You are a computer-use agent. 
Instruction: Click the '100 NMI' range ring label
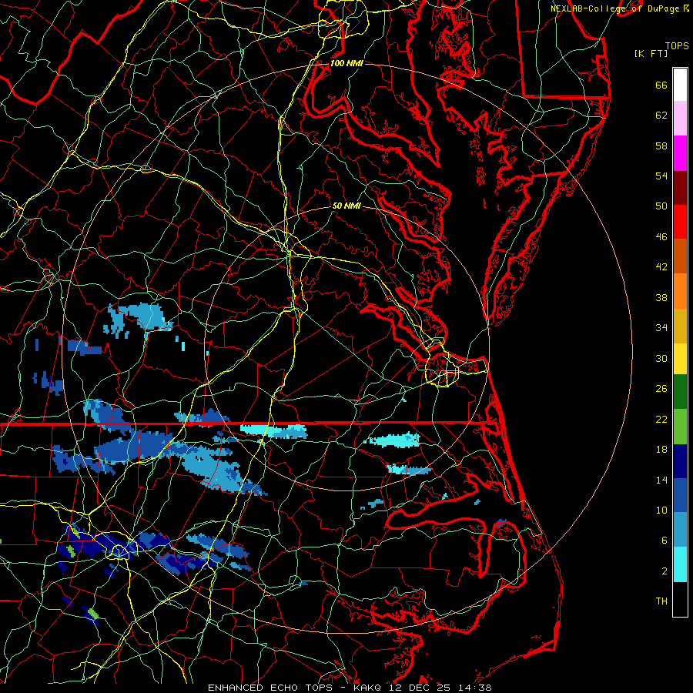[346, 63]
